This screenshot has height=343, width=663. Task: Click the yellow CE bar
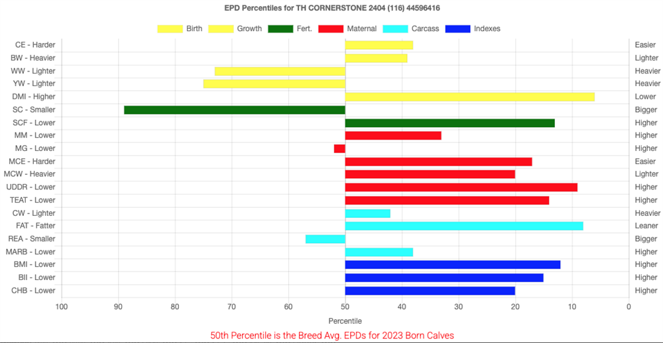click(379, 45)
